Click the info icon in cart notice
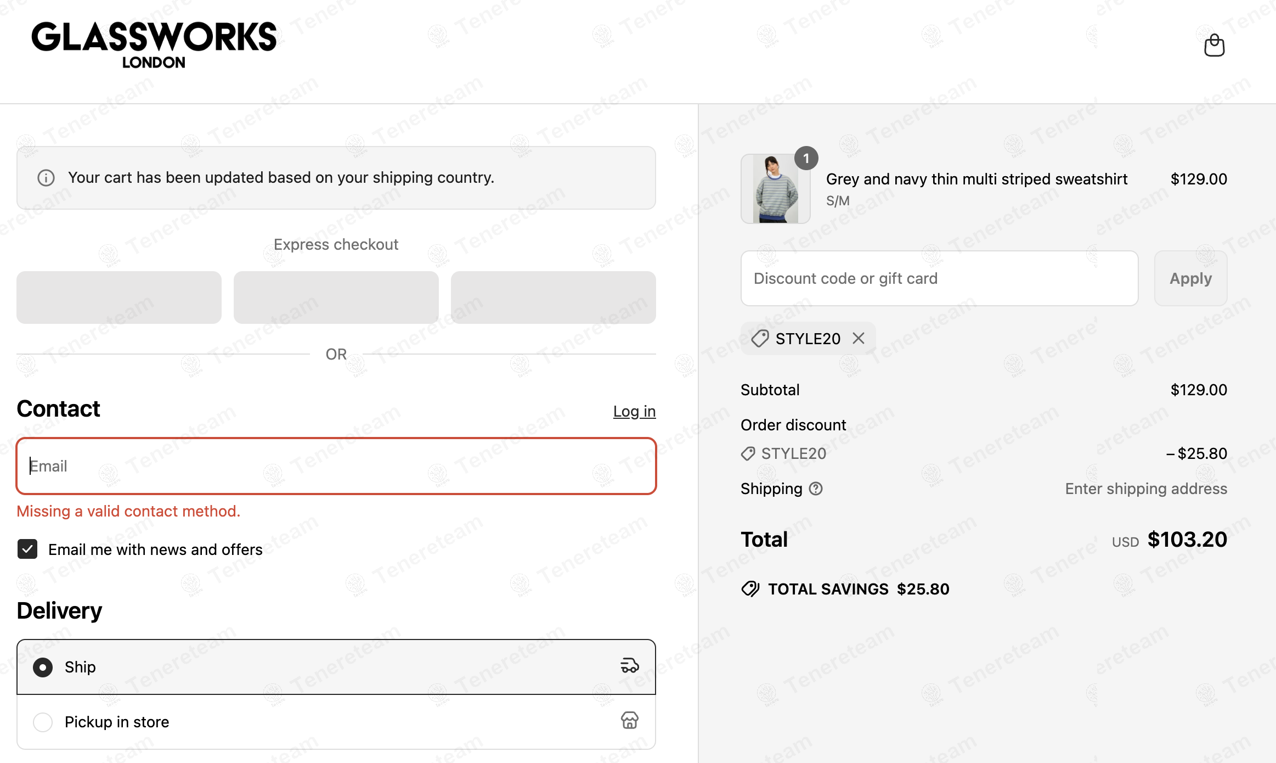 pyautogui.click(x=46, y=178)
